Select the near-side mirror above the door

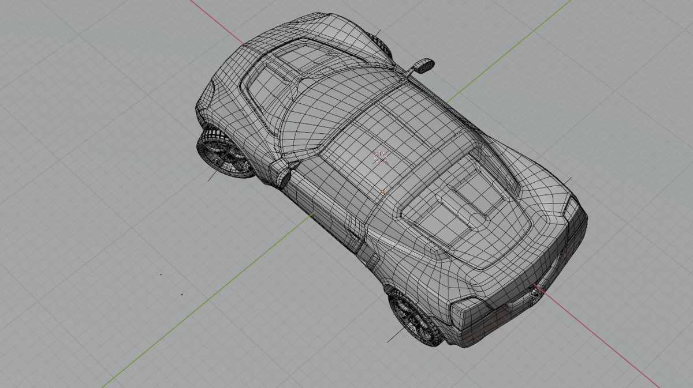[284, 174]
